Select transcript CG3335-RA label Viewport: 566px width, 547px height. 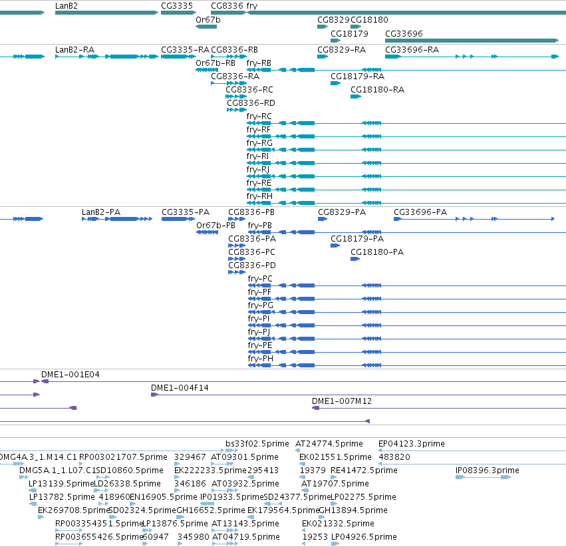[x=185, y=49]
